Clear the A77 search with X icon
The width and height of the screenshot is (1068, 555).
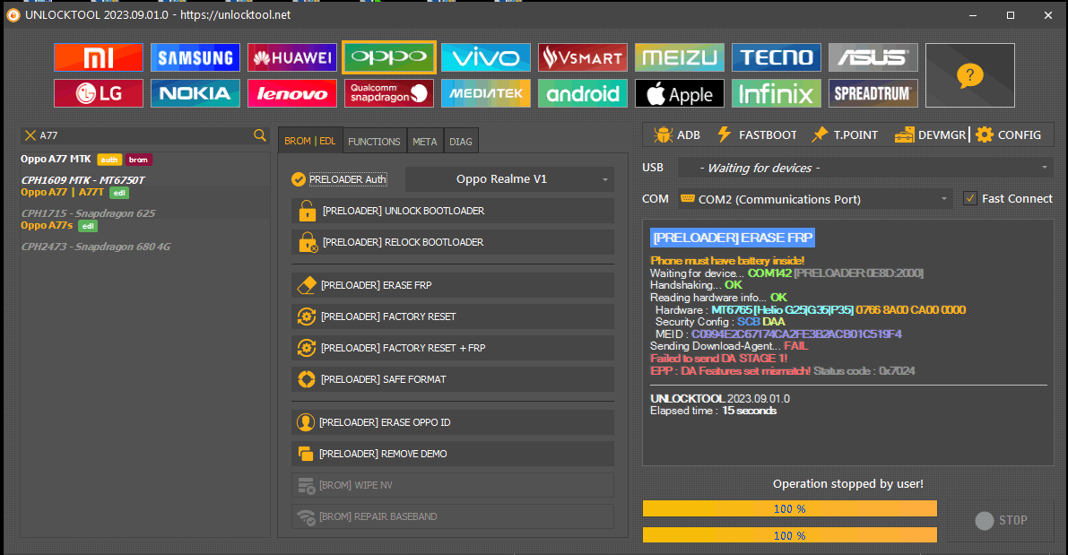(30, 135)
